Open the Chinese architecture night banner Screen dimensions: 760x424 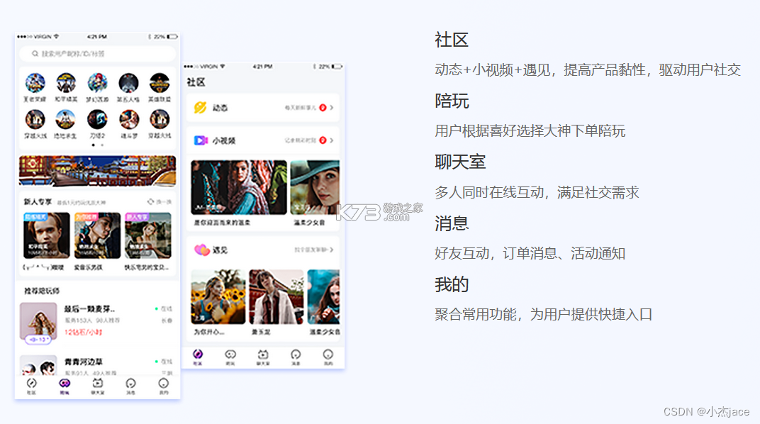[97, 171]
